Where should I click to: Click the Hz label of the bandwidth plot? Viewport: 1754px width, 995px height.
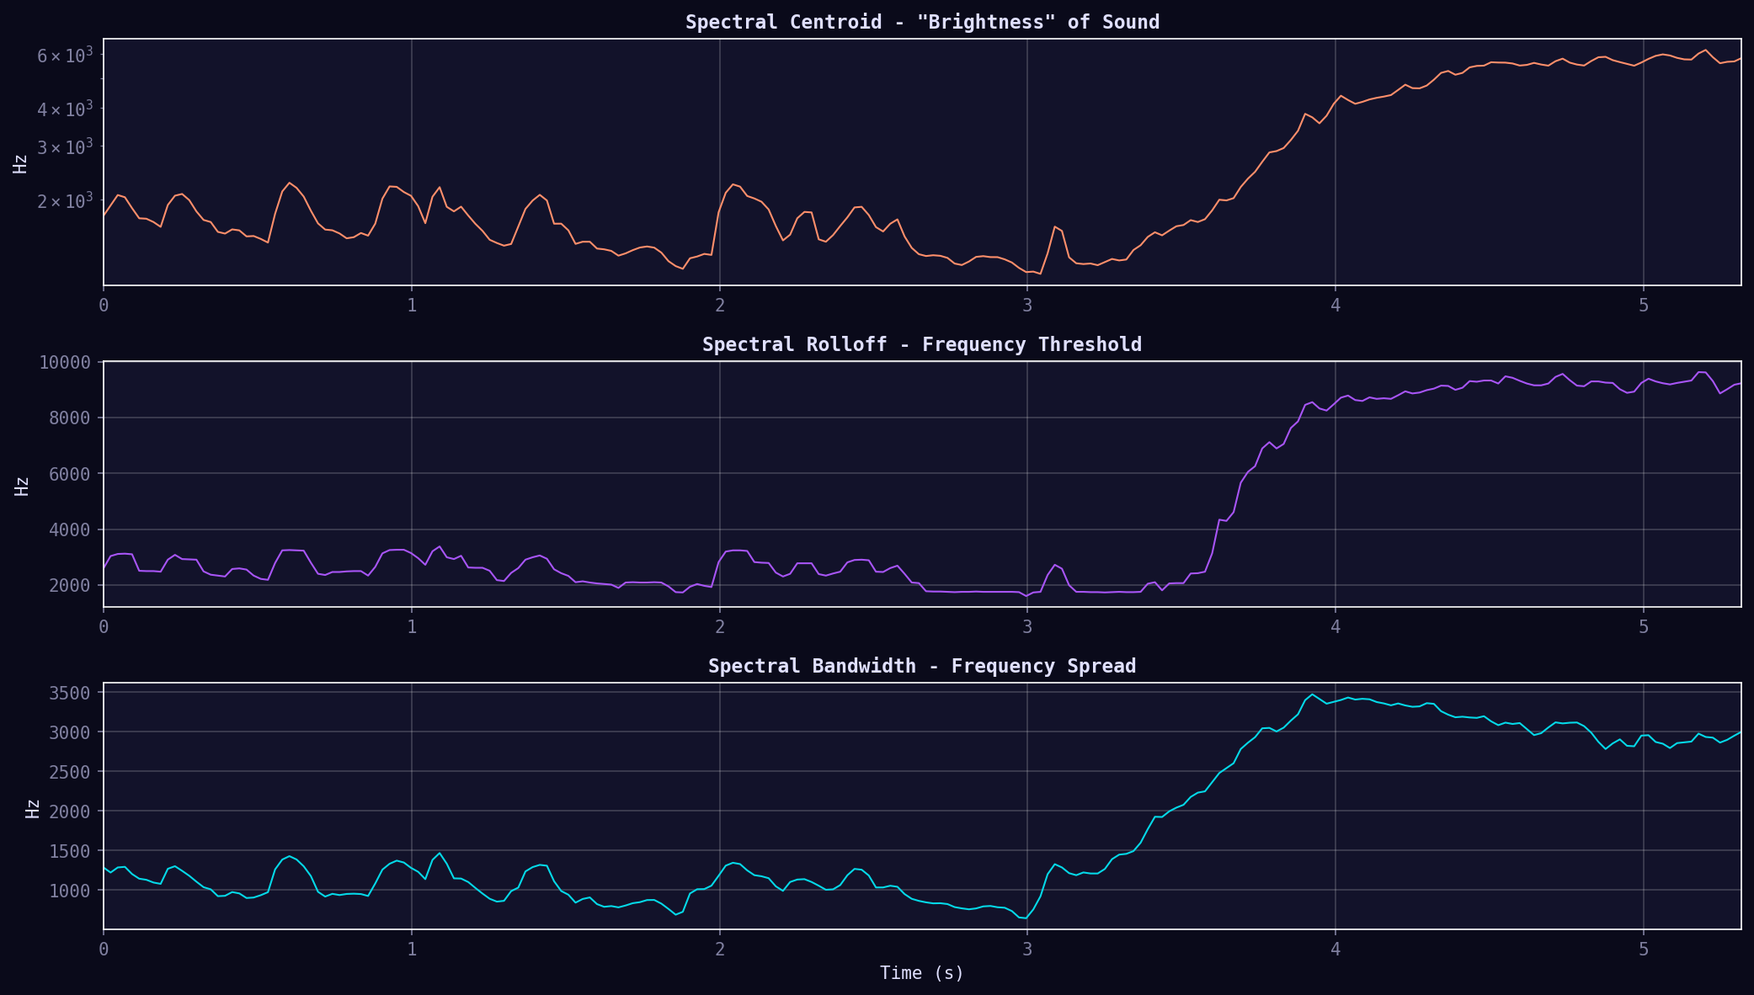(x=33, y=808)
